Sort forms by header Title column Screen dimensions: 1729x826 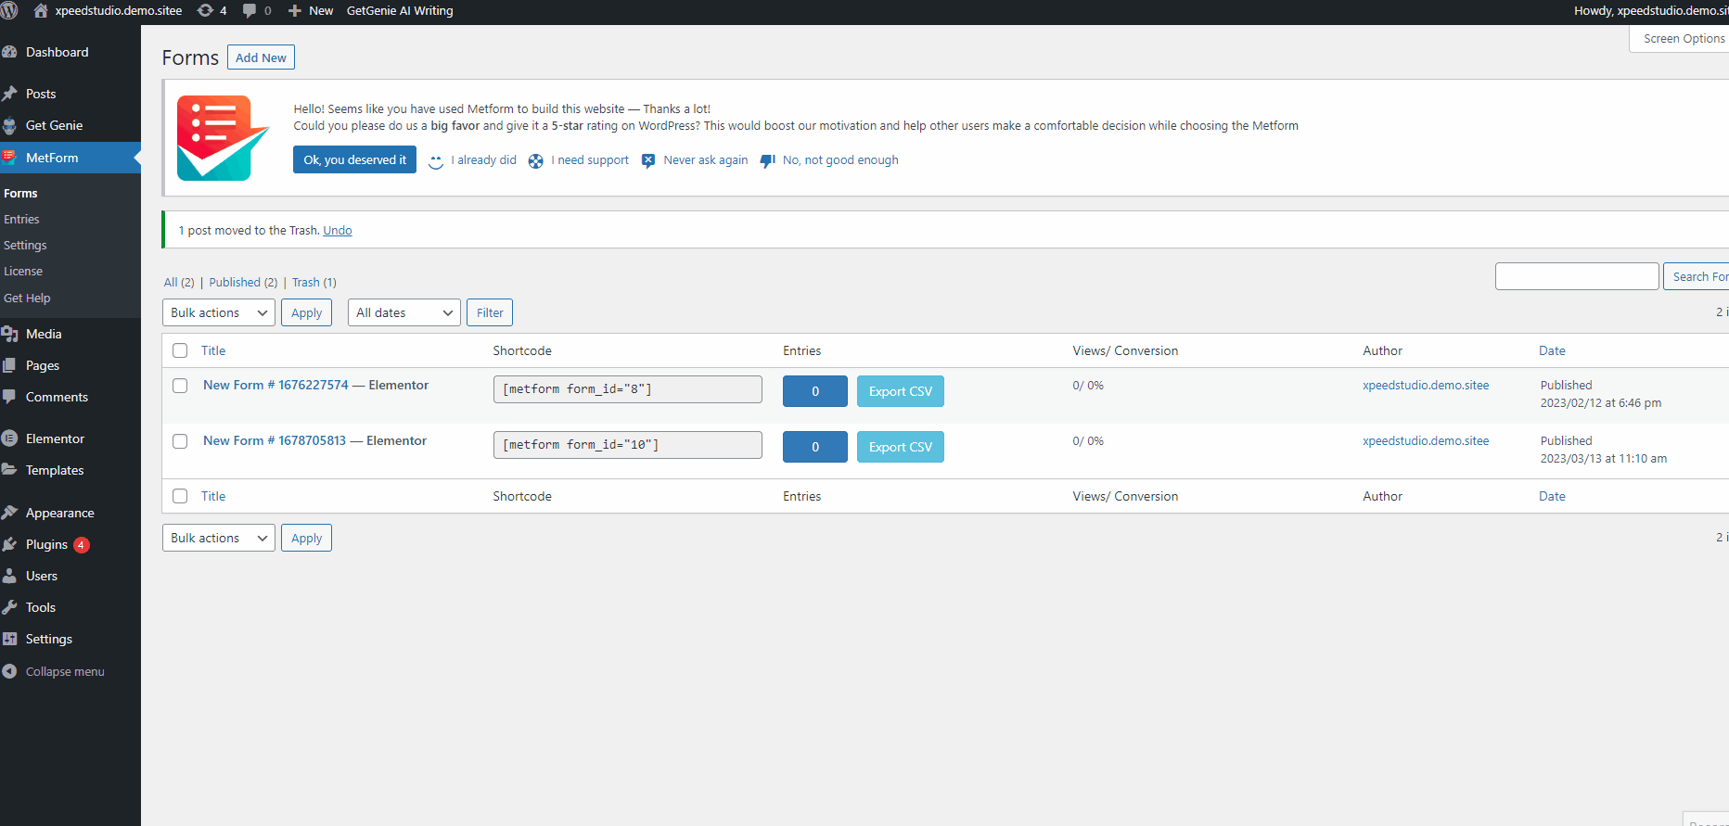tap(213, 350)
